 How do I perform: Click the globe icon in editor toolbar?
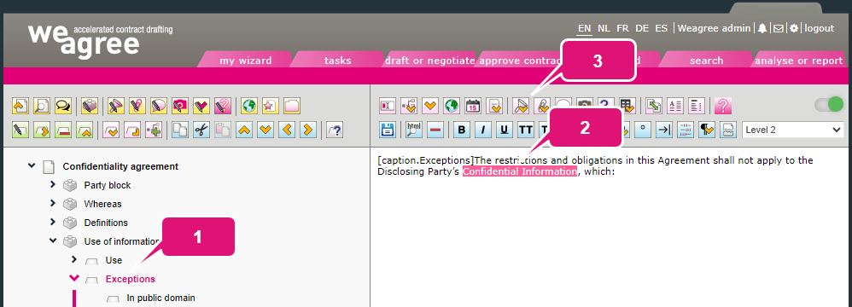(452, 106)
